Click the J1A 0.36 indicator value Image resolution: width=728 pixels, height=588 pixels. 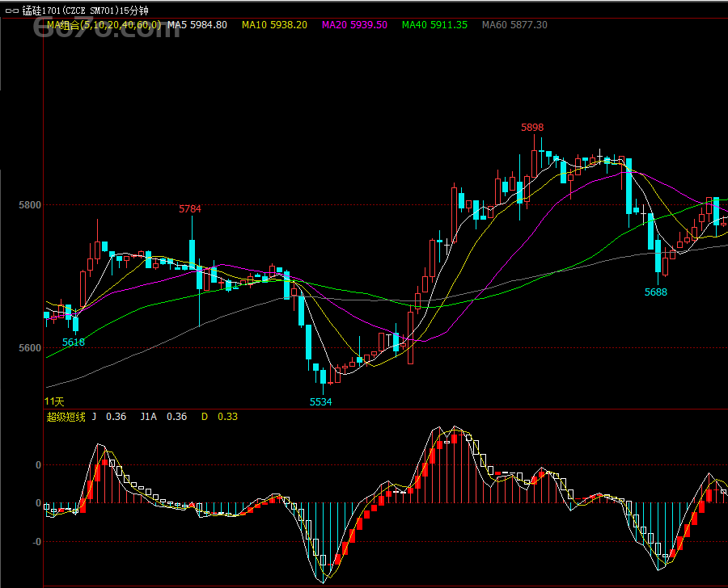[163, 417]
